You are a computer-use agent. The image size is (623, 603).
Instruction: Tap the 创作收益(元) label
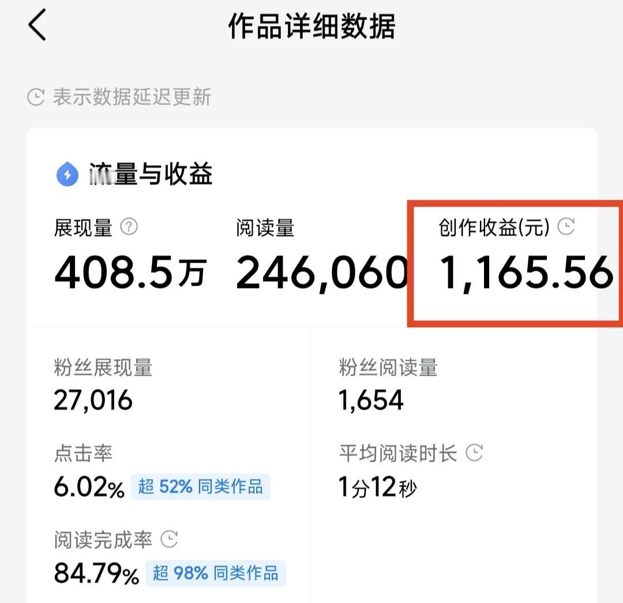tap(494, 228)
